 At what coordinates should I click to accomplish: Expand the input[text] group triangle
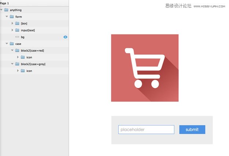pyautogui.click(x=12, y=30)
